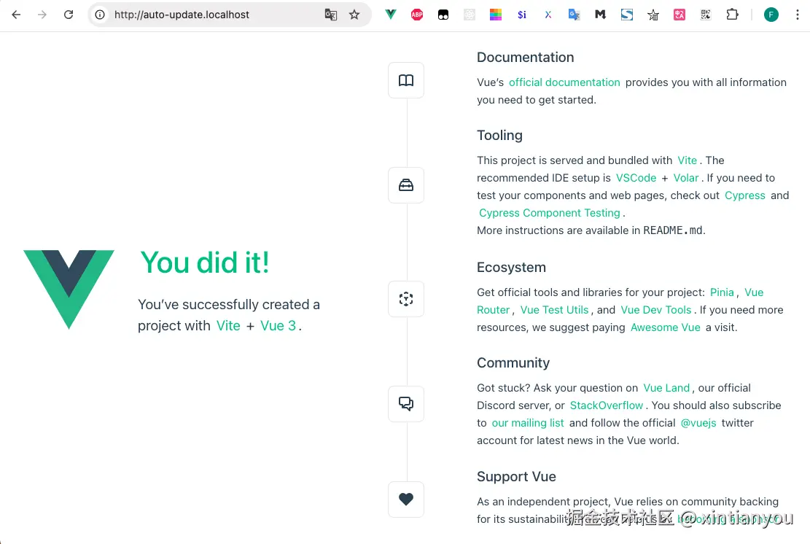The image size is (810, 544).
Task: Open the Chrome three-dot menu
Action: (797, 15)
